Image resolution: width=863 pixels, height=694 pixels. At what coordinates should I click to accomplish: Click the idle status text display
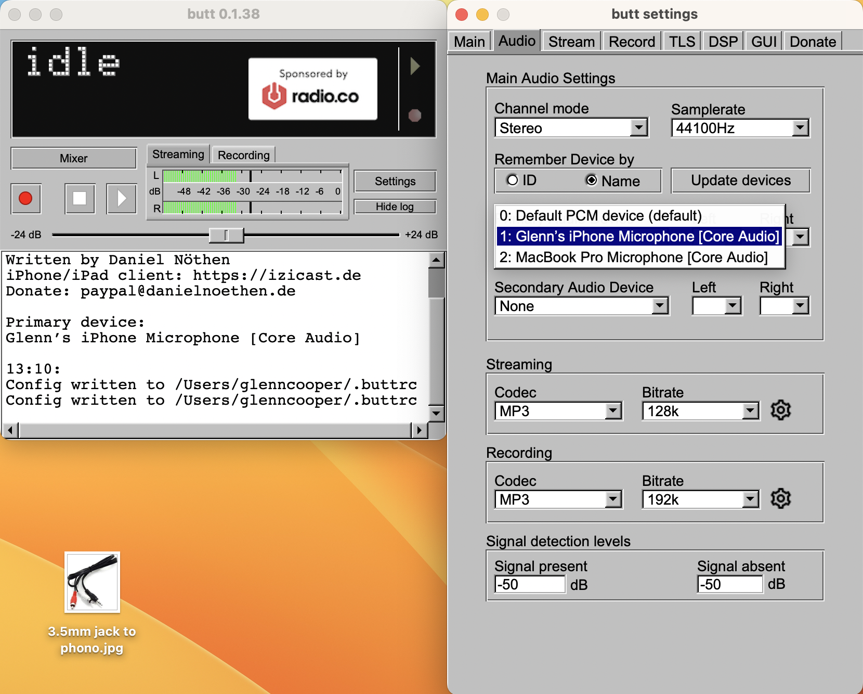coord(73,61)
